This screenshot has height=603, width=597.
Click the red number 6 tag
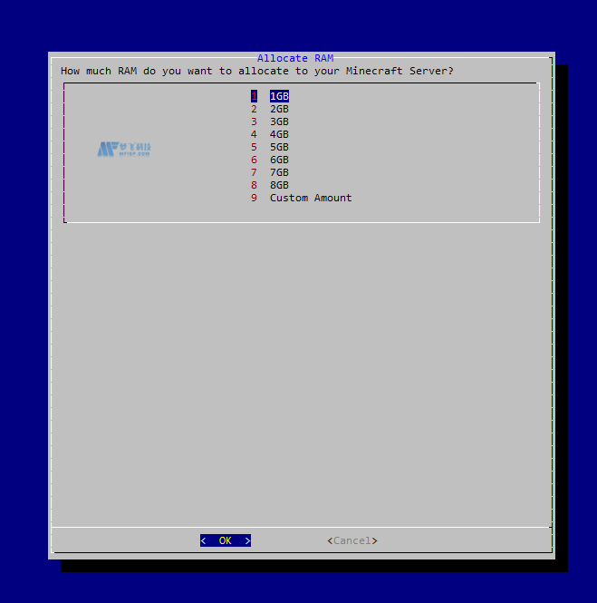pyautogui.click(x=255, y=160)
